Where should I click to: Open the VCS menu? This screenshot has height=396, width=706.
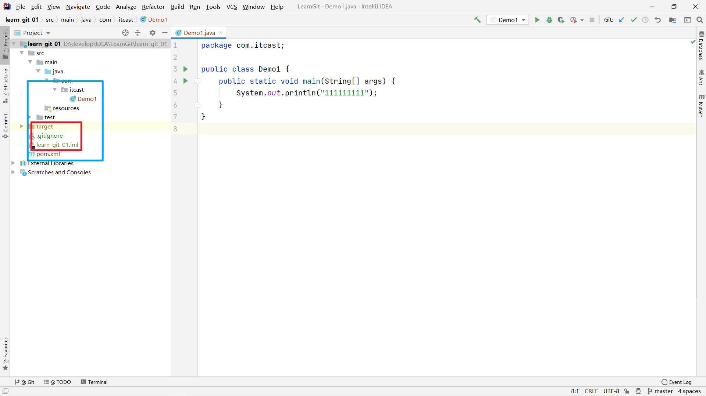(232, 7)
